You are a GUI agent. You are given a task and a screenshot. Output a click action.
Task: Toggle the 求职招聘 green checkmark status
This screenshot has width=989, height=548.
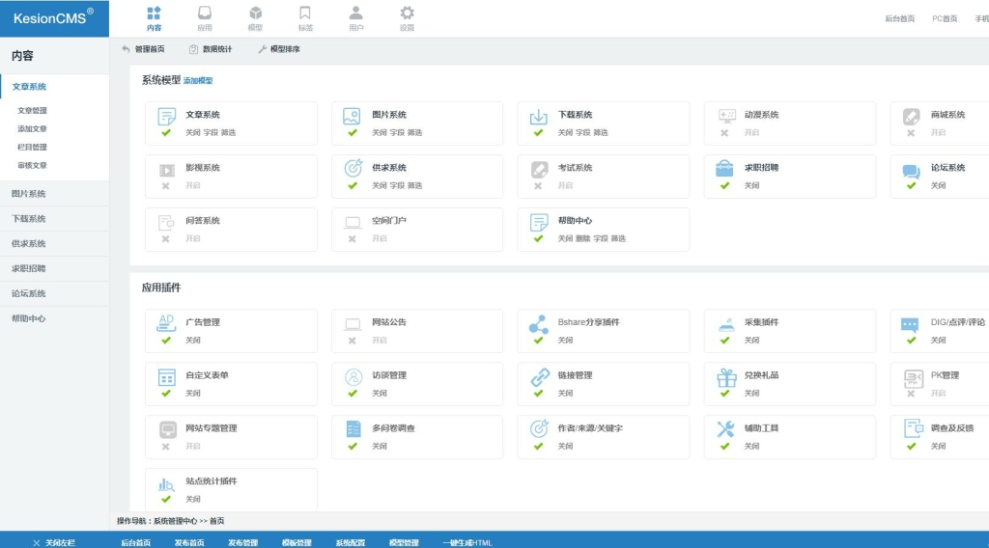click(x=724, y=186)
